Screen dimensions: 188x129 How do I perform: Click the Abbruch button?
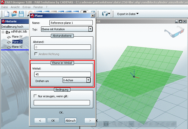[x=71, y=120]
